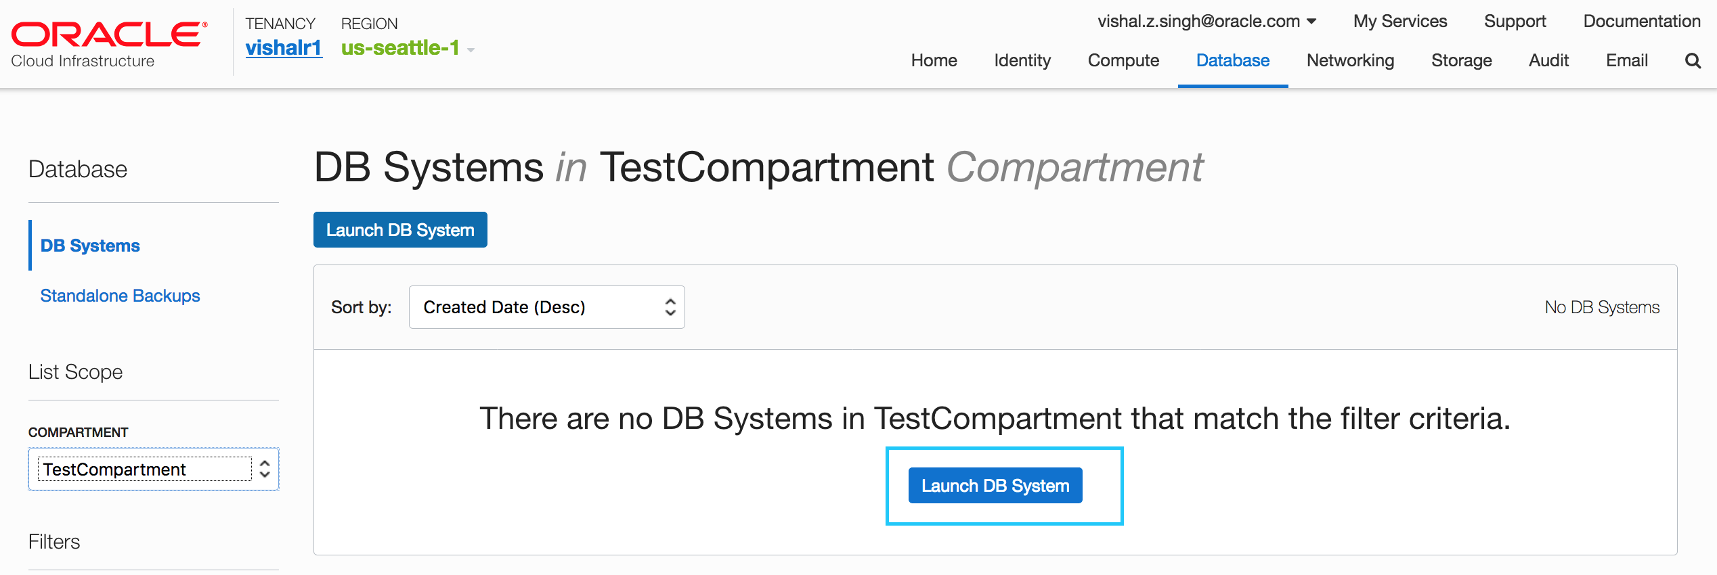The height and width of the screenshot is (575, 1717).
Task: Open the Storage menu
Action: pyautogui.click(x=1461, y=61)
